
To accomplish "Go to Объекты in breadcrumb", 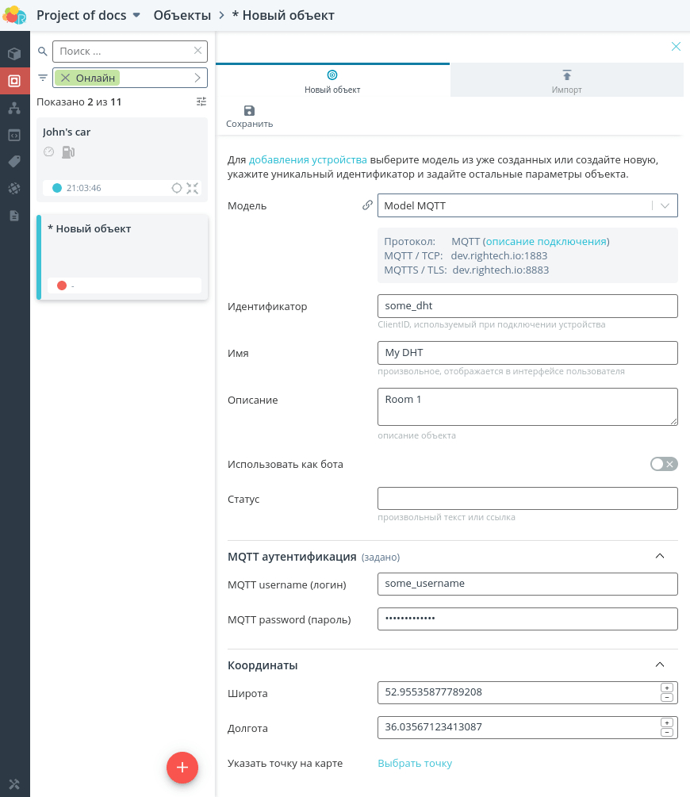I will pos(182,15).
